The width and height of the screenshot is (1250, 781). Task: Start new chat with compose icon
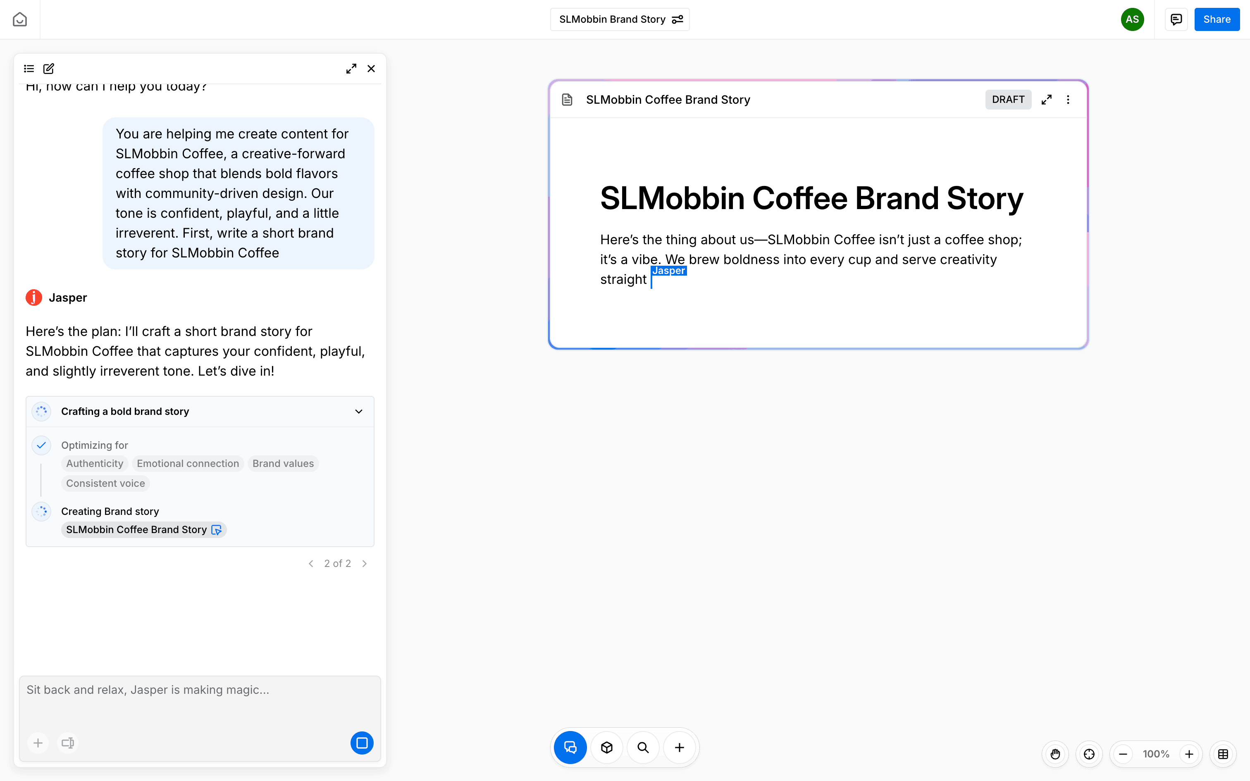[48, 68]
